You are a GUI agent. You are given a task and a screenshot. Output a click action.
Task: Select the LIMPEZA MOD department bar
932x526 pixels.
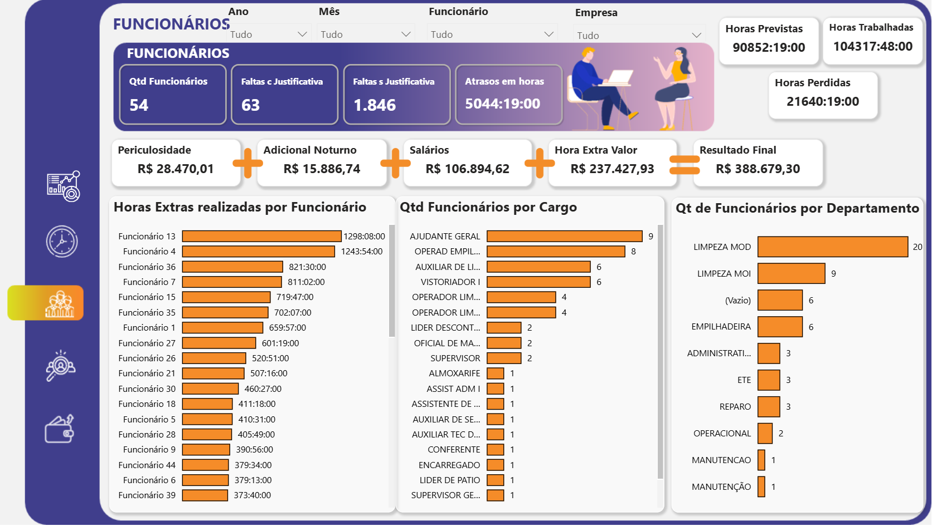(x=832, y=247)
